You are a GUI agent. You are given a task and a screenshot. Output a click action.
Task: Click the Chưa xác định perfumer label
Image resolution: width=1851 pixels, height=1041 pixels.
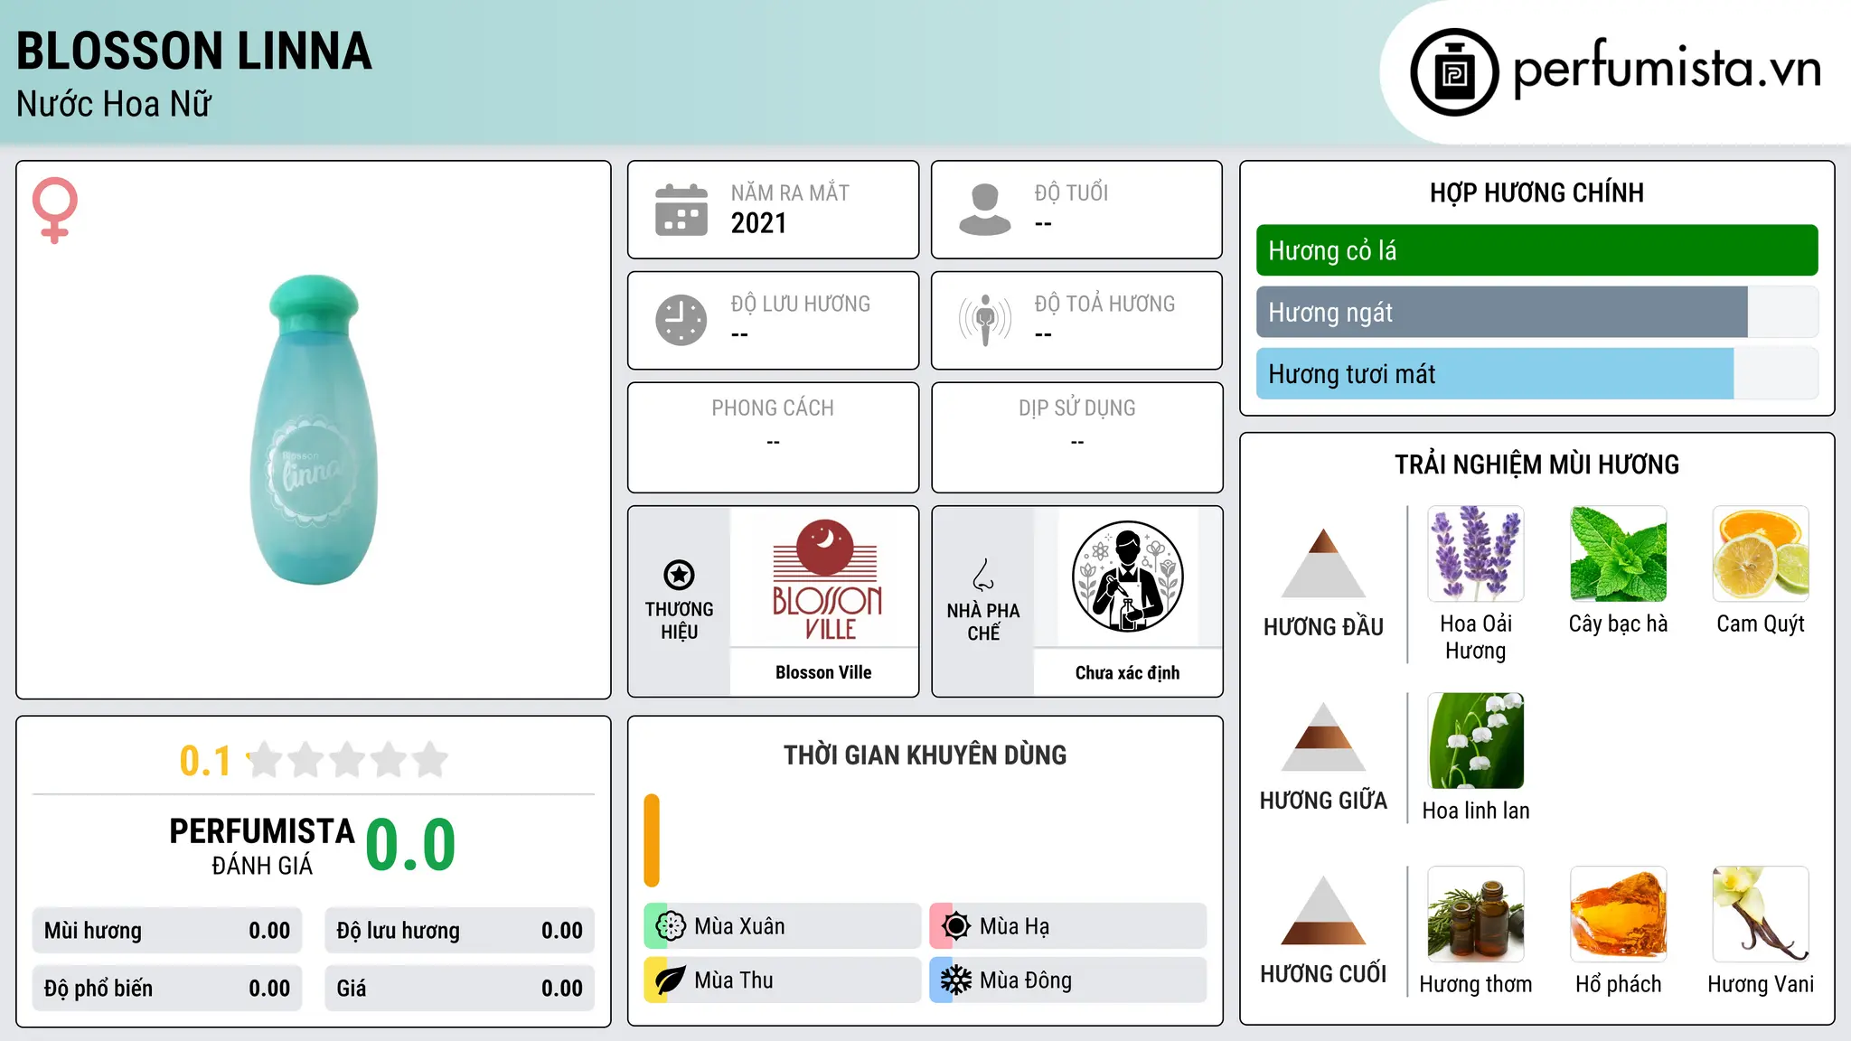(1127, 672)
